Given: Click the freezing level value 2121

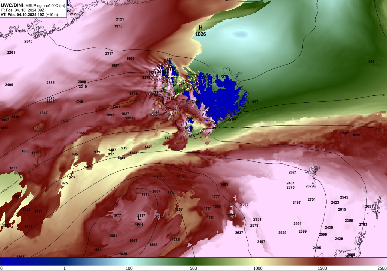Looking at the screenshot, I should (120, 19).
